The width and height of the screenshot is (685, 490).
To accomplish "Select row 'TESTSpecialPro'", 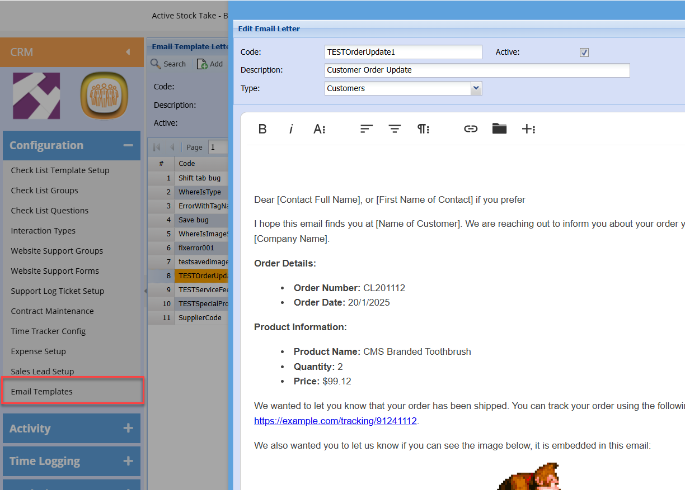I will [x=188, y=303].
